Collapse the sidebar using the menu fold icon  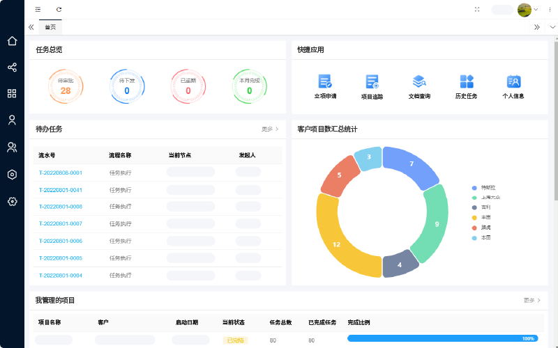click(x=38, y=10)
